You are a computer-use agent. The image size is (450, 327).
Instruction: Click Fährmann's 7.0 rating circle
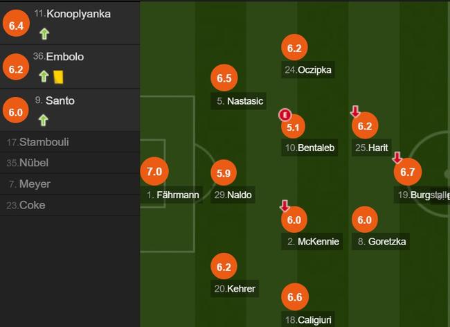coord(154,171)
